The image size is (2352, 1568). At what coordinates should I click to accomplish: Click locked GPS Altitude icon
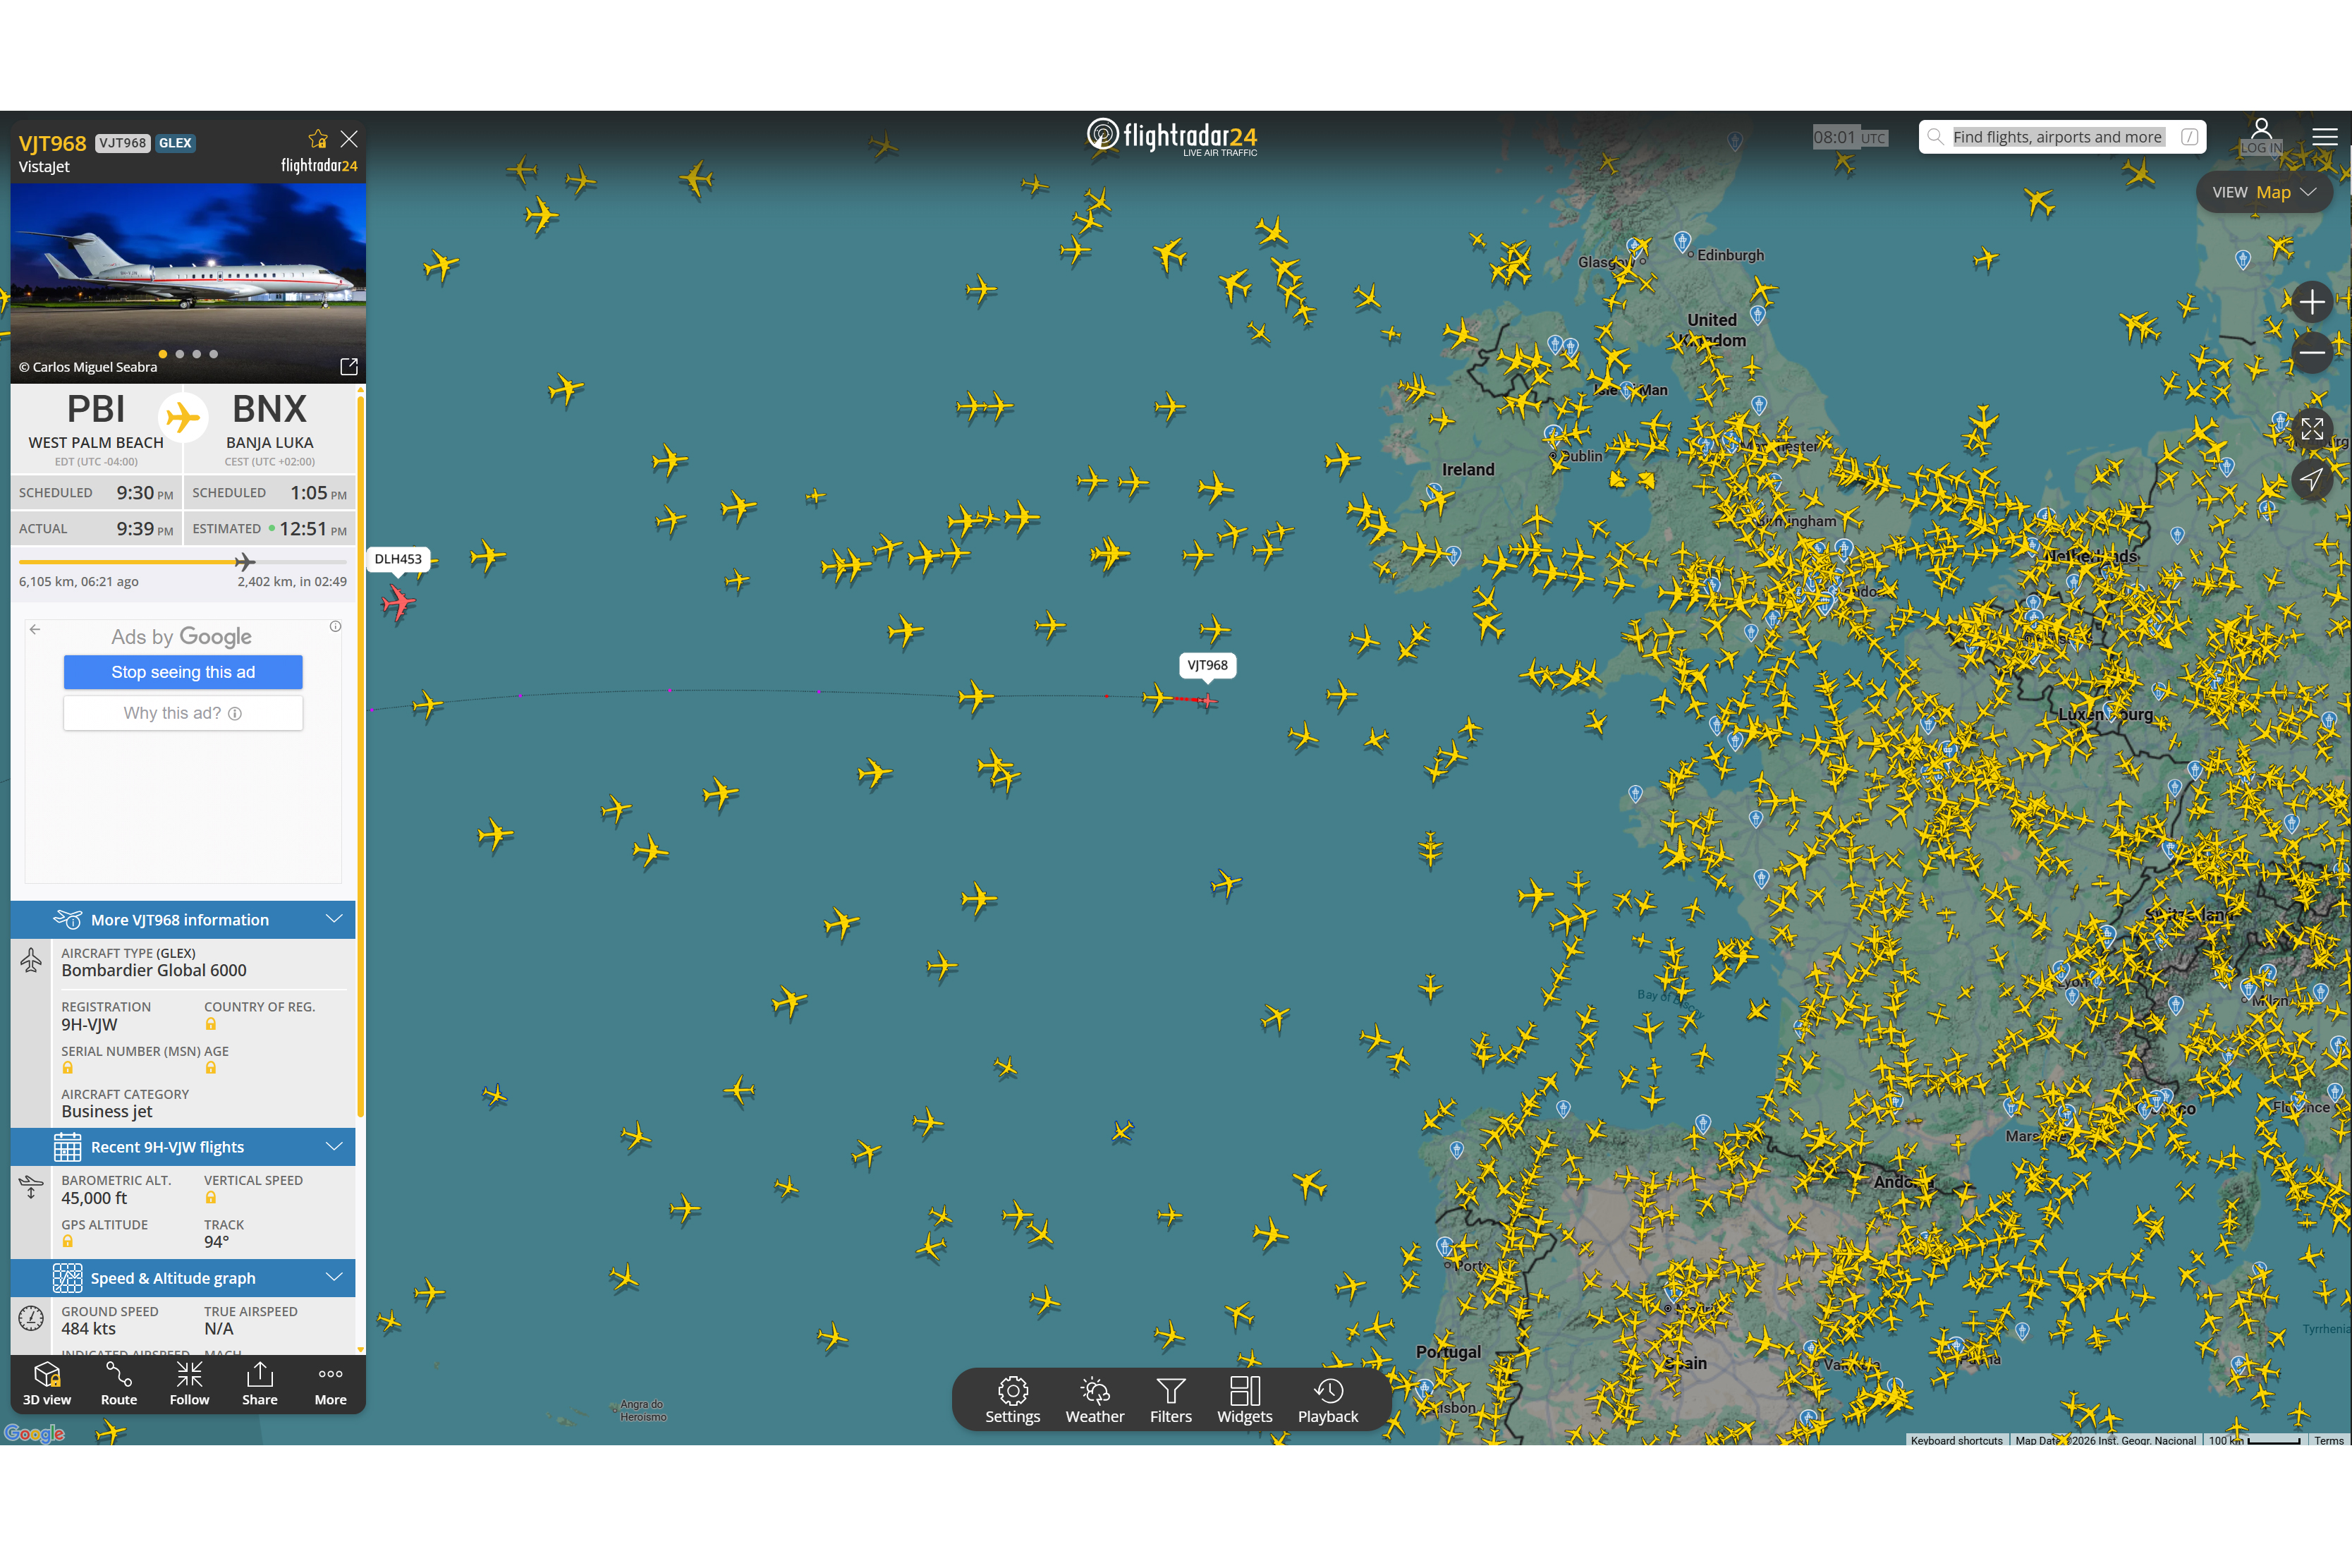coord(68,1241)
